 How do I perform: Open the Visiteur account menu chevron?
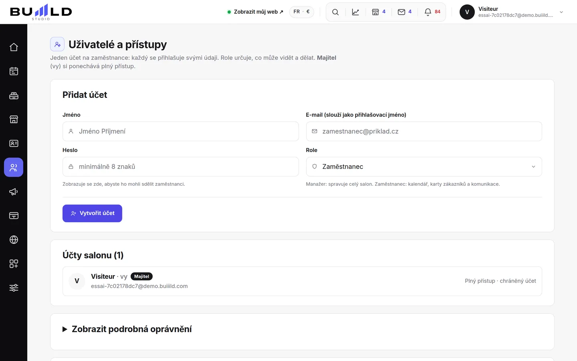click(561, 12)
